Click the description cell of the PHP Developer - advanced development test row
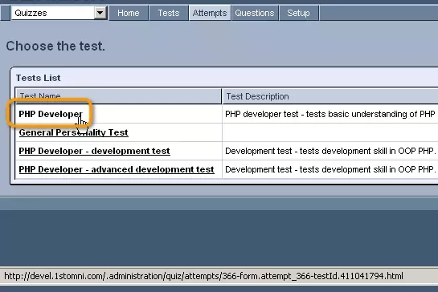This screenshot has width=438, height=292. [x=330, y=169]
